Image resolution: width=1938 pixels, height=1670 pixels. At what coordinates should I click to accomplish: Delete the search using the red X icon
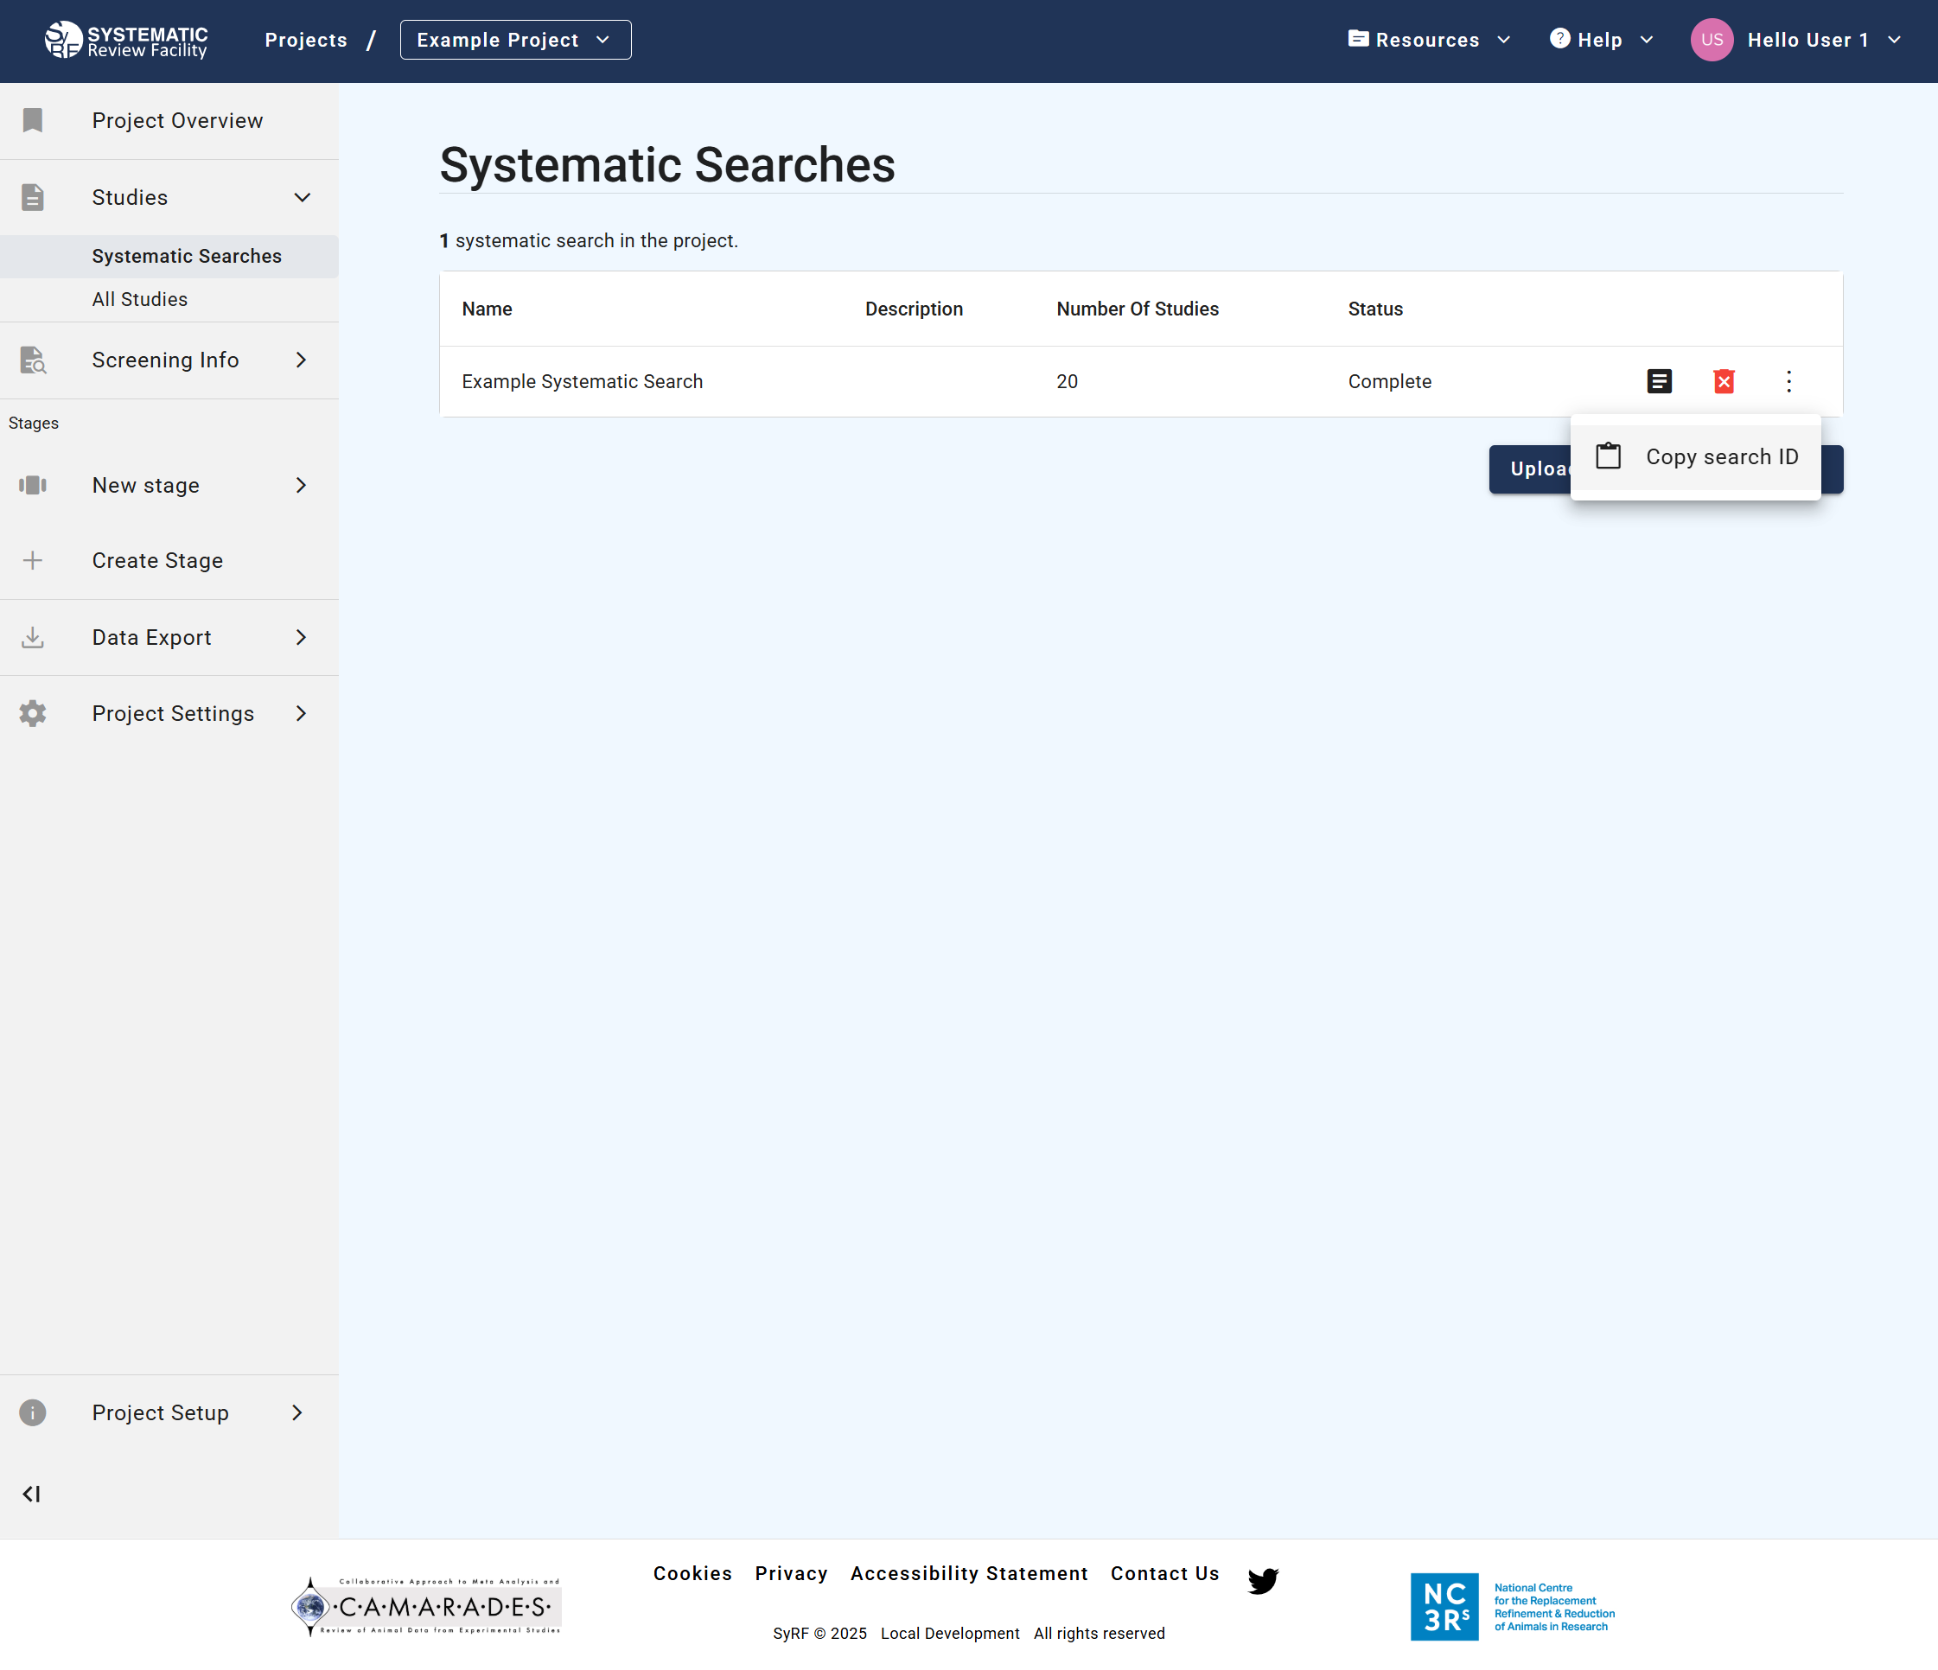[x=1724, y=380]
